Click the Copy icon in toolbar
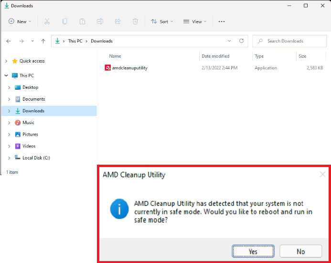 64,21
